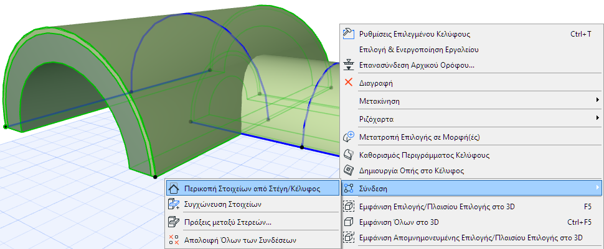The width and height of the screenshot is (604, 249).
Task: Click the show all in 3D cube icon
Action: pos(348,222)
